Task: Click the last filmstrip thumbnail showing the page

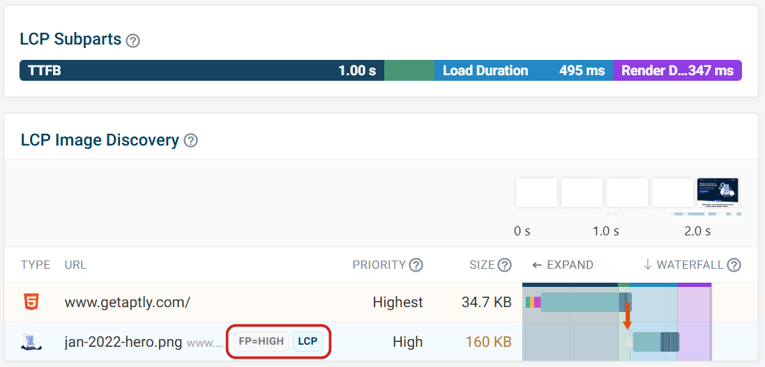Action: point(718,192)
